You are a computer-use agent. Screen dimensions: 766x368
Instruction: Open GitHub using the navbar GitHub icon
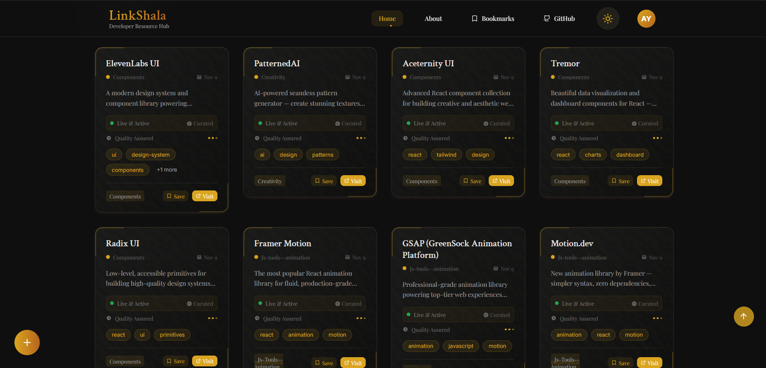547,18
